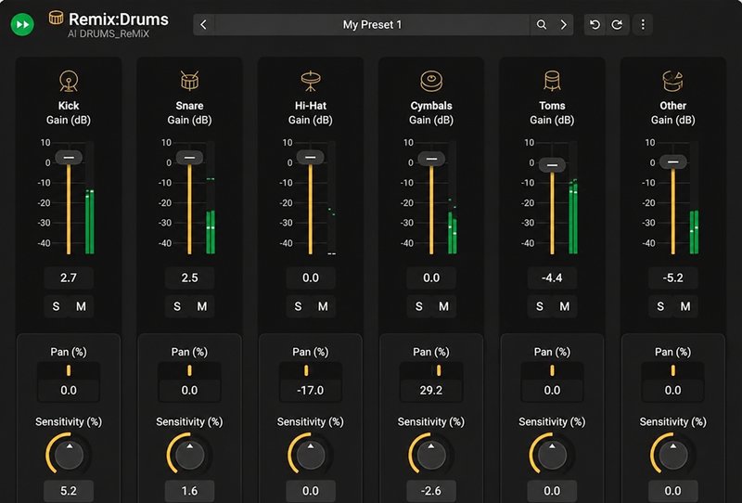
Task: Click the Toms gain value -4.4
Action: (552, 277)
